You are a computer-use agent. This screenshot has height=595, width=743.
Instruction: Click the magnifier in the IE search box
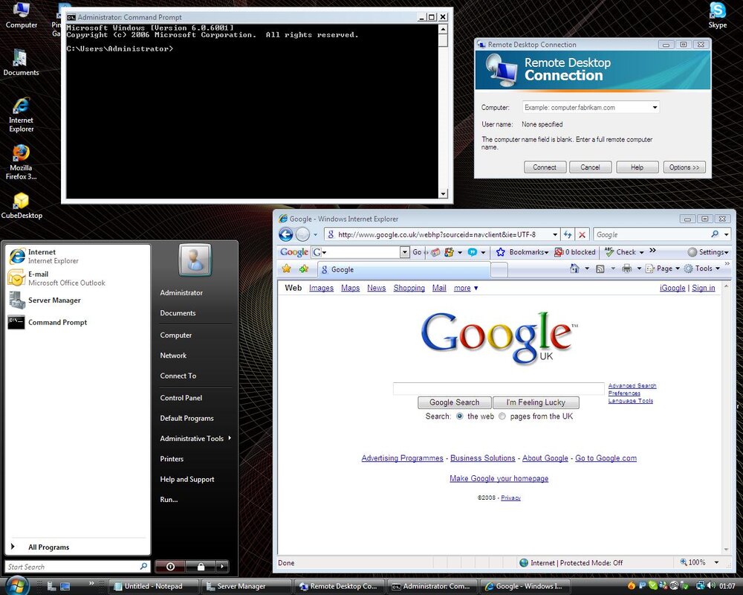pyautogui.click(x=715, y=234)
